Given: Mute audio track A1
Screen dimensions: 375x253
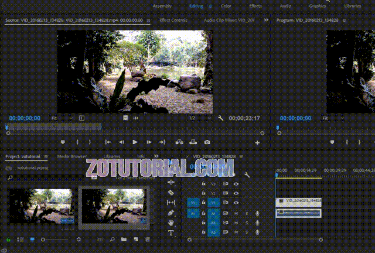Looking at the screenshot, I should pos(236,213).
